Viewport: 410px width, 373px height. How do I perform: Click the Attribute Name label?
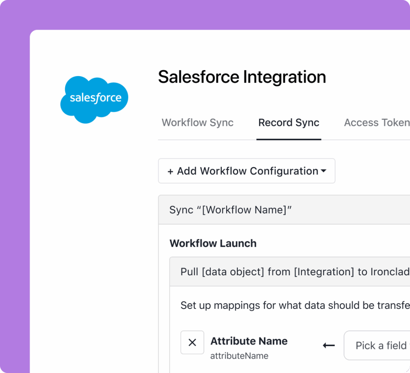click(249, 341)
